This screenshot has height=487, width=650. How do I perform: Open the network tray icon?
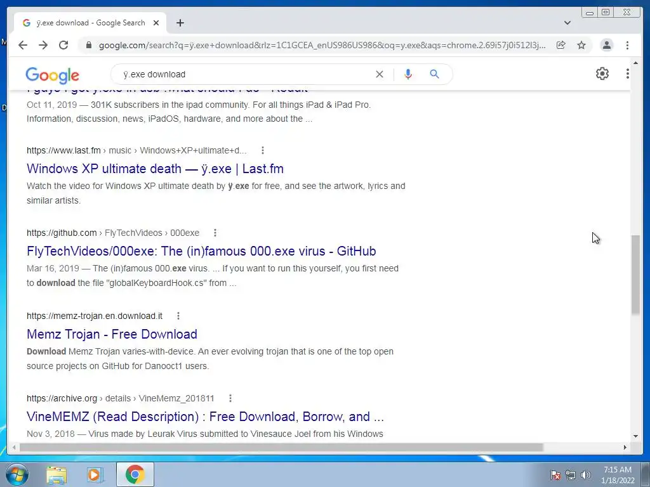click(571, 475)
